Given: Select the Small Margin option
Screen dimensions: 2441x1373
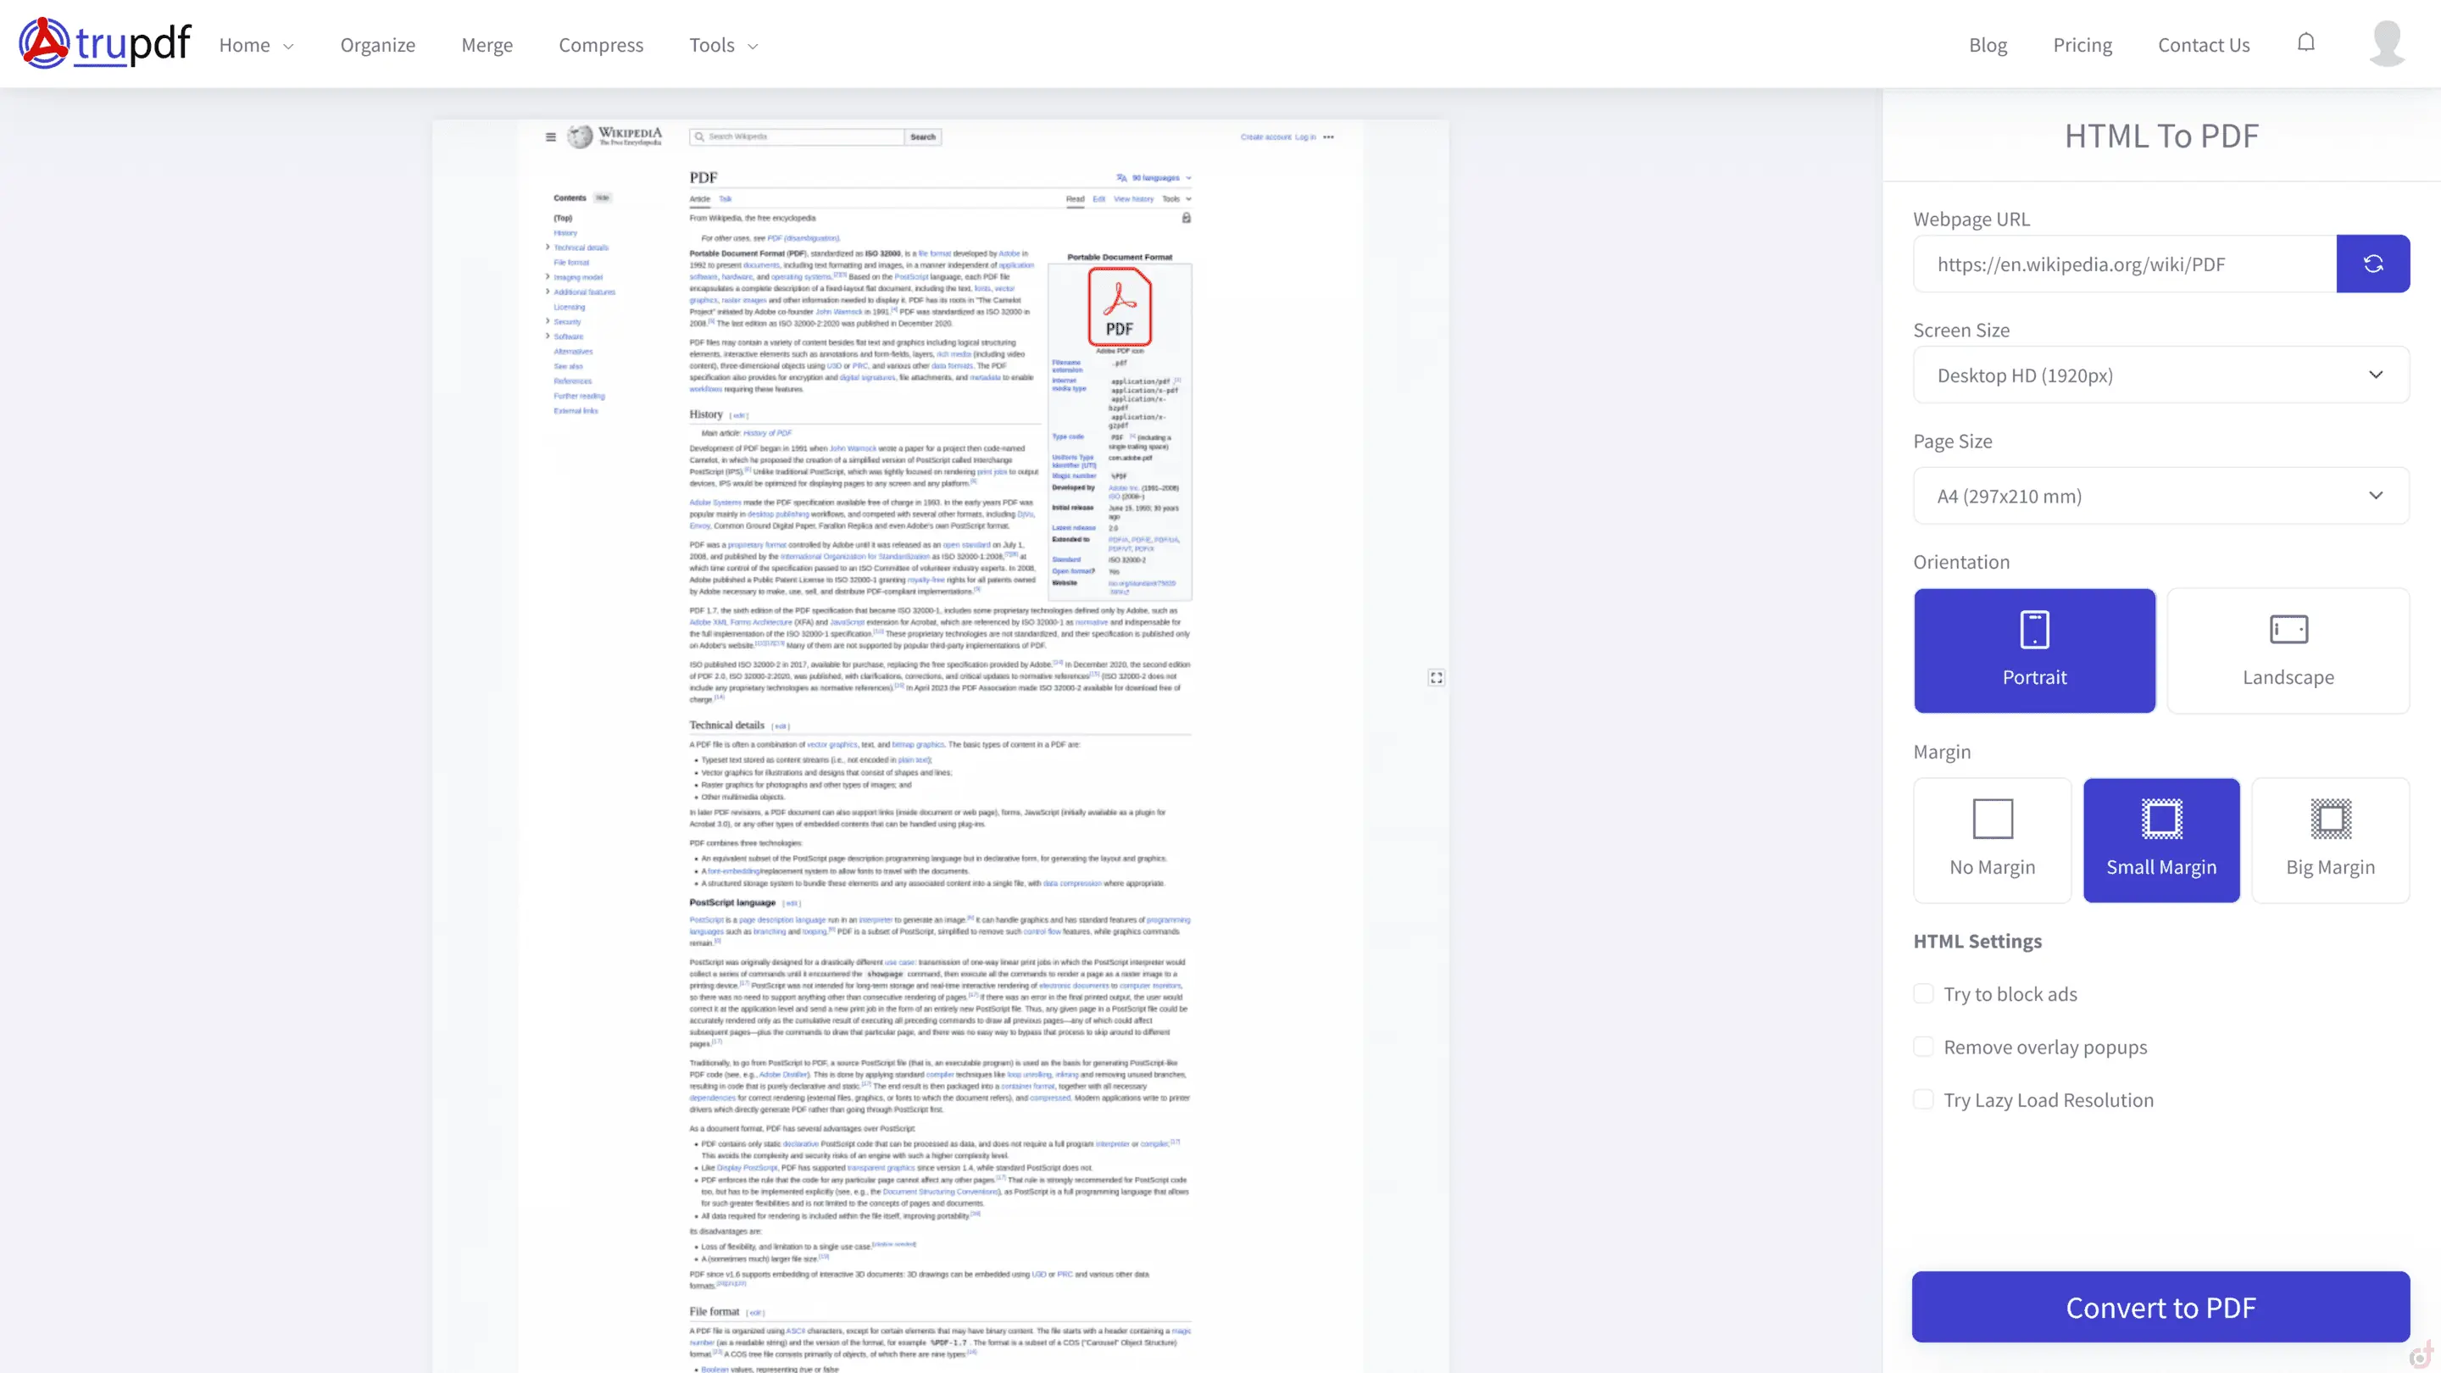Looking at the screenshot, I should [x=2160, y=840].
